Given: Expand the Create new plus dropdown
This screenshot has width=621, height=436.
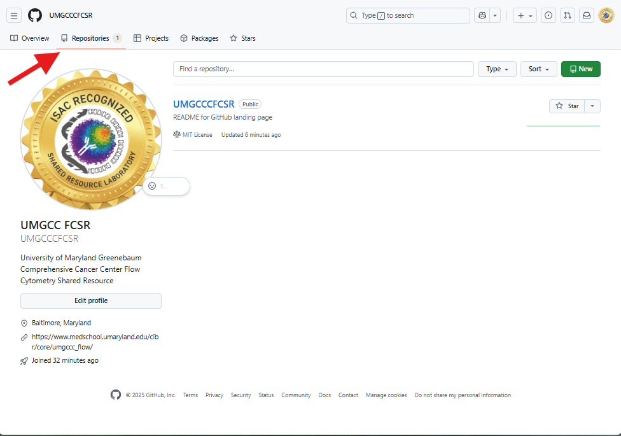Looking at the screenshot, I should 525,15.
